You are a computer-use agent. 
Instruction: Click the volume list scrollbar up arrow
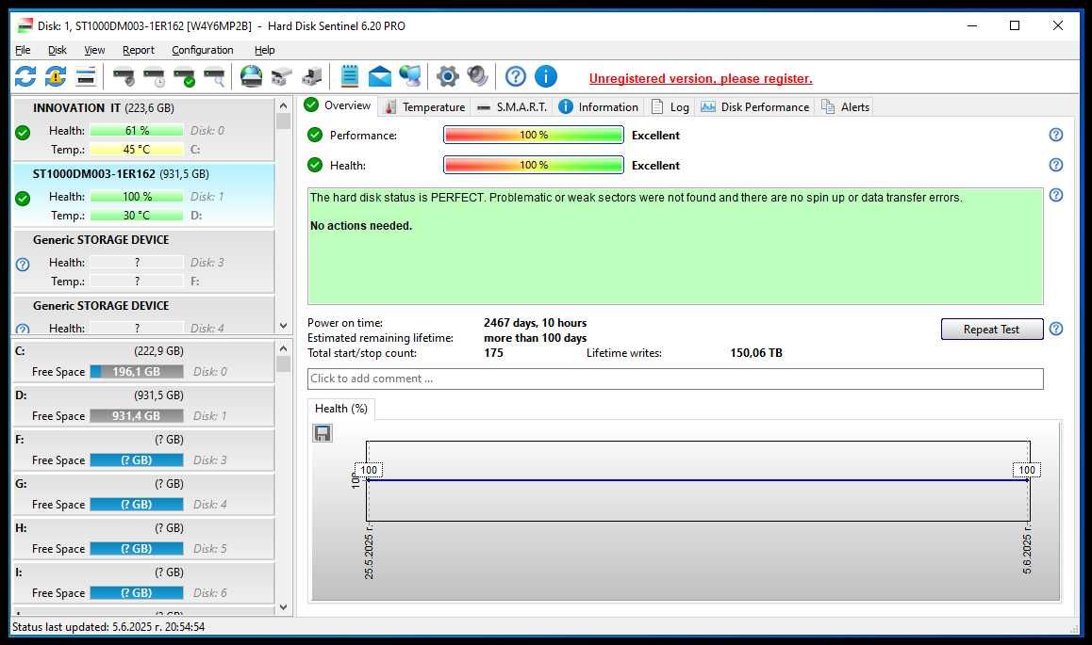click(x=283, y=348)
